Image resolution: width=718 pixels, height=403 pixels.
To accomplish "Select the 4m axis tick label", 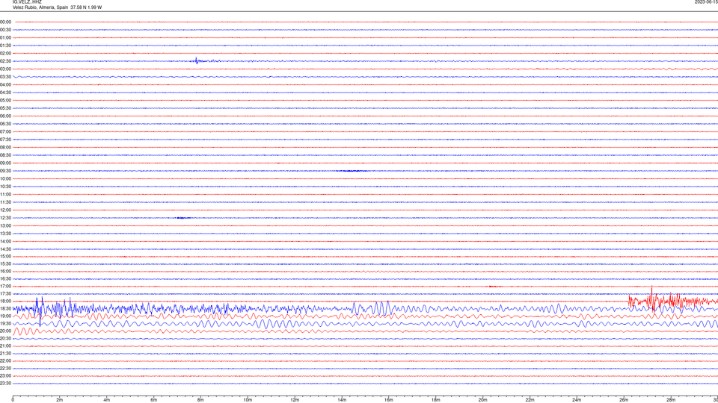I will pos(107,400).
